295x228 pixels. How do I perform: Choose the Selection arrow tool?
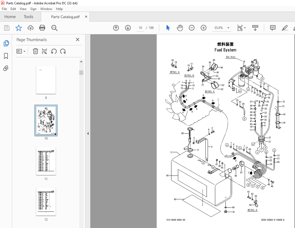click(x=168, y=28)
